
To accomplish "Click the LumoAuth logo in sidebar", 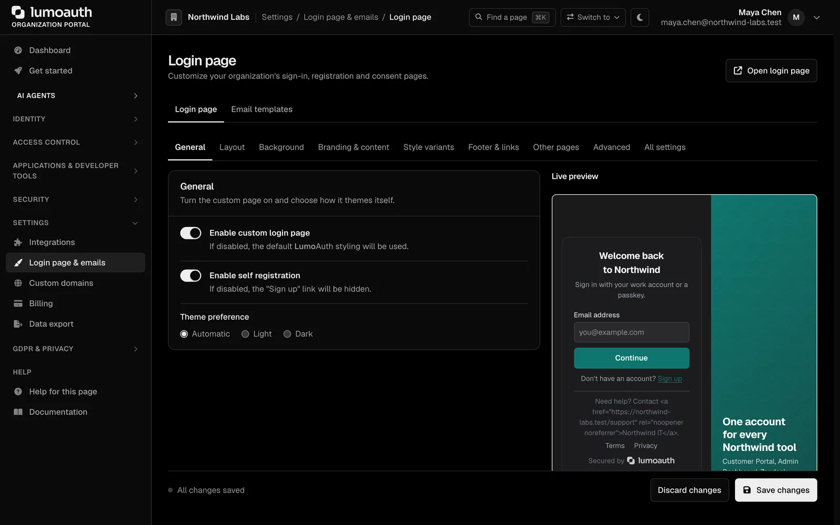I will pyautogui.click(x=51, y=17).
